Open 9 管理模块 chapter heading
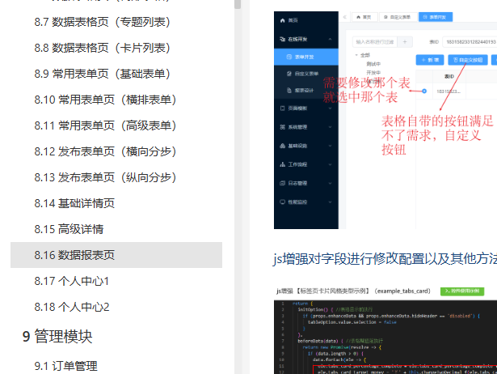Image resolution: width=497 pixels, height=374 pixels. point(57,336)
